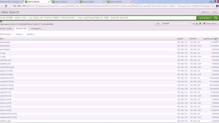Click the events count date range text

point(27,24)
